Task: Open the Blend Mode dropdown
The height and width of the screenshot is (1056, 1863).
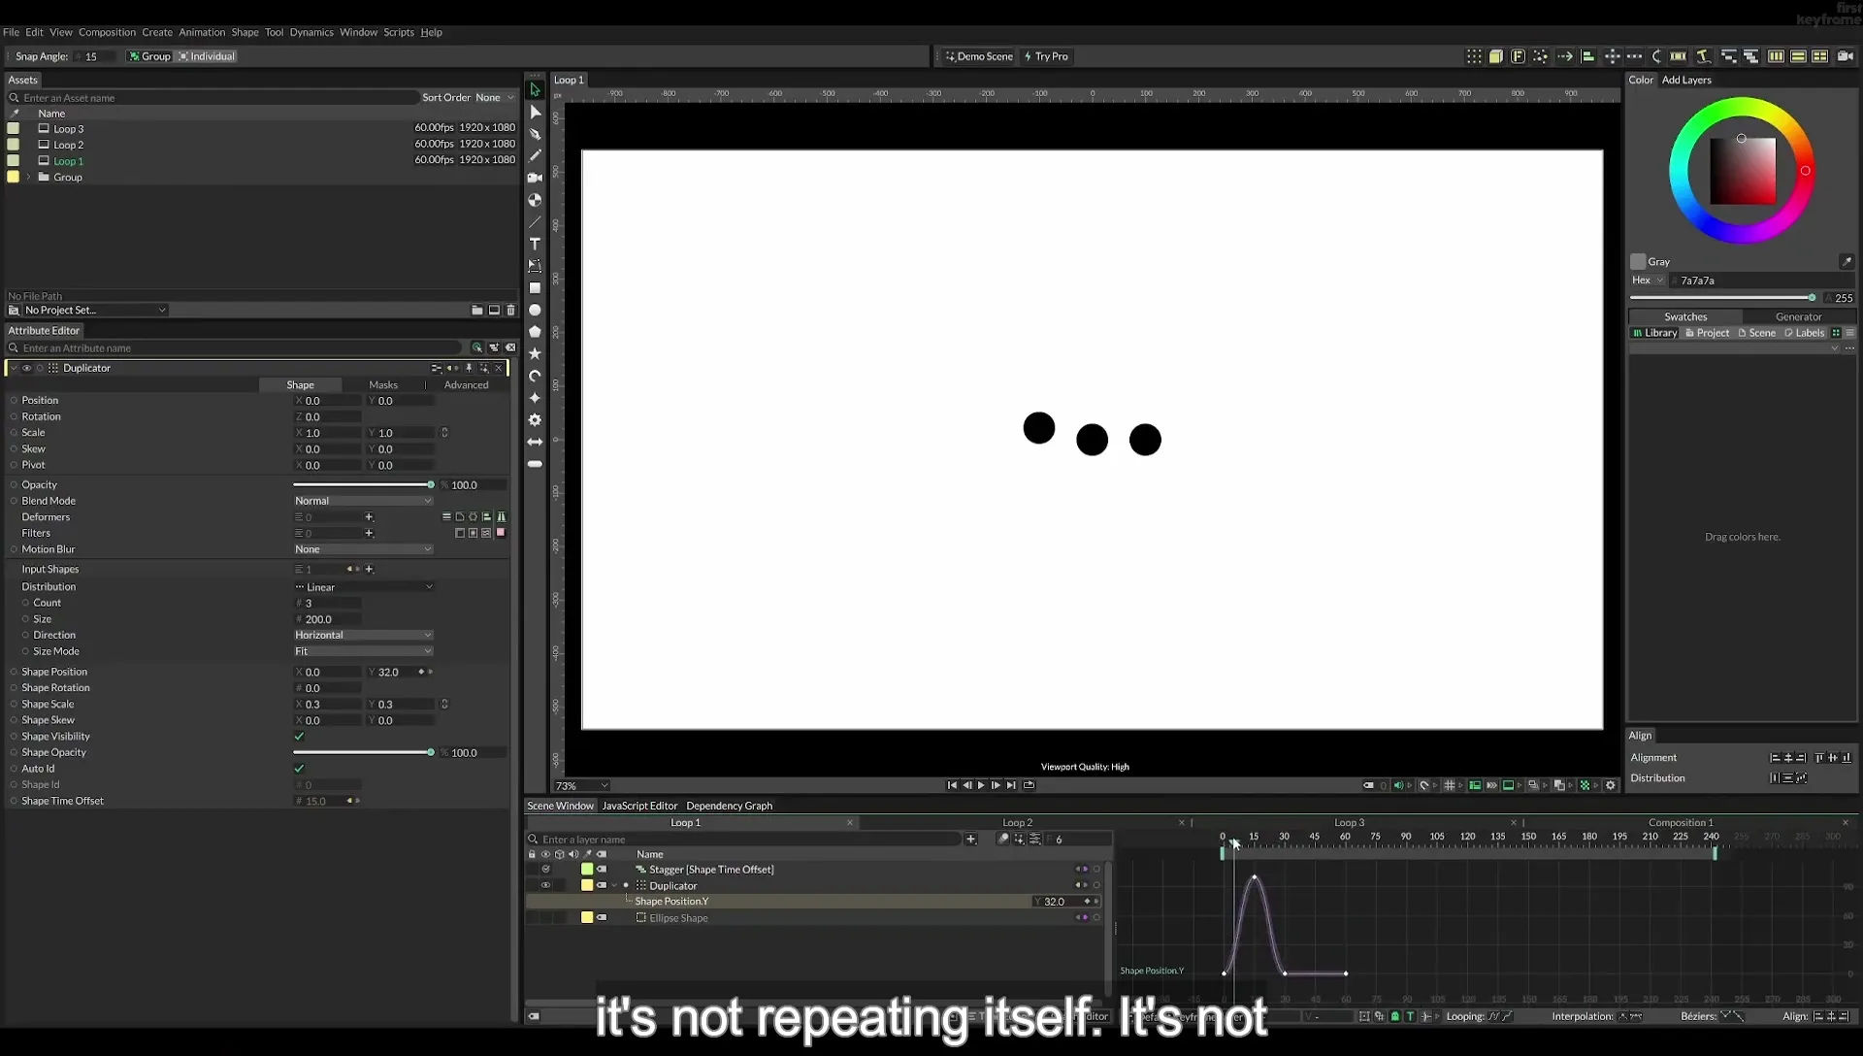Action: point(363,501)
